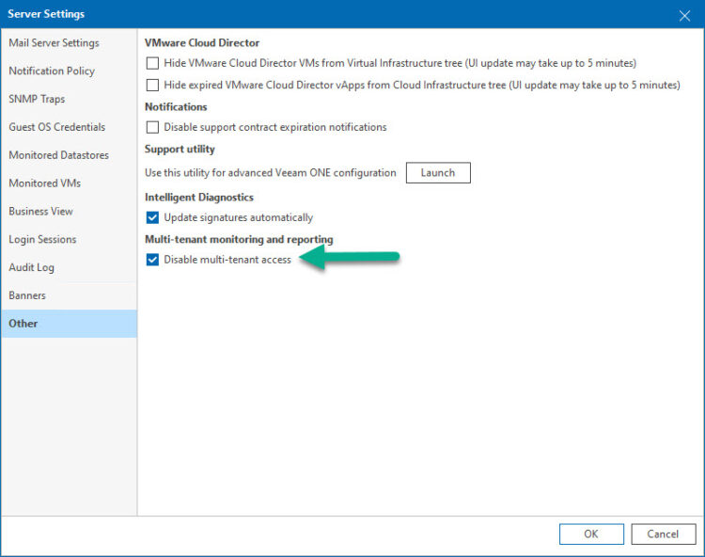Uncheck Update signatures automatically

coord(152,217)
